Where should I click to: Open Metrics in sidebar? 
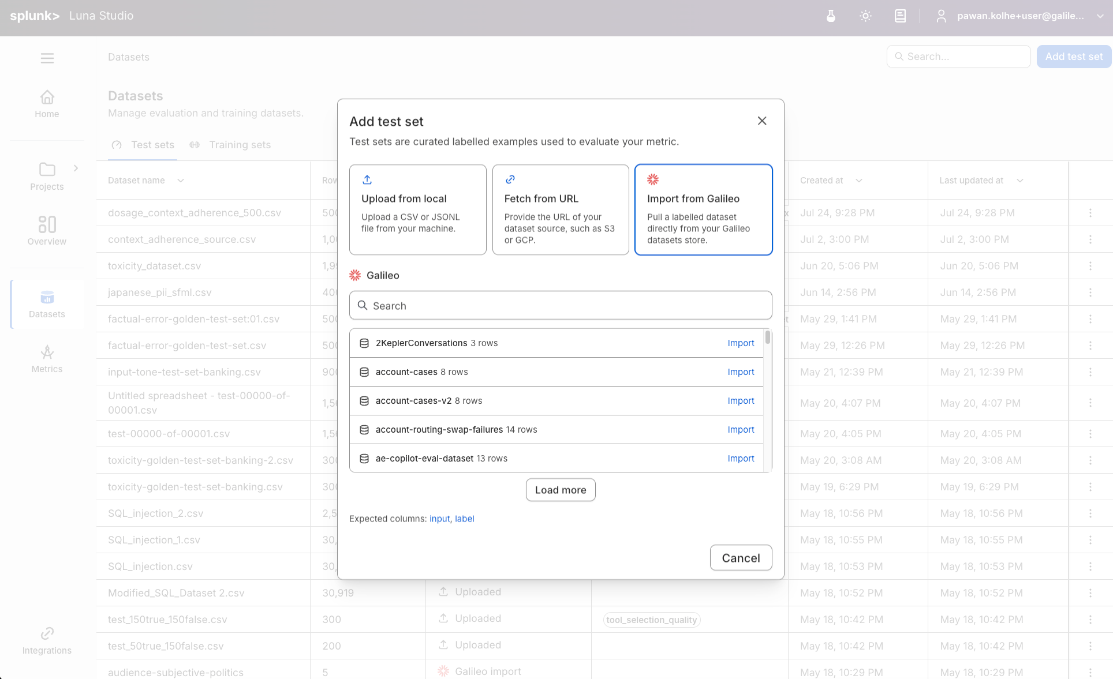click(47, 359)
